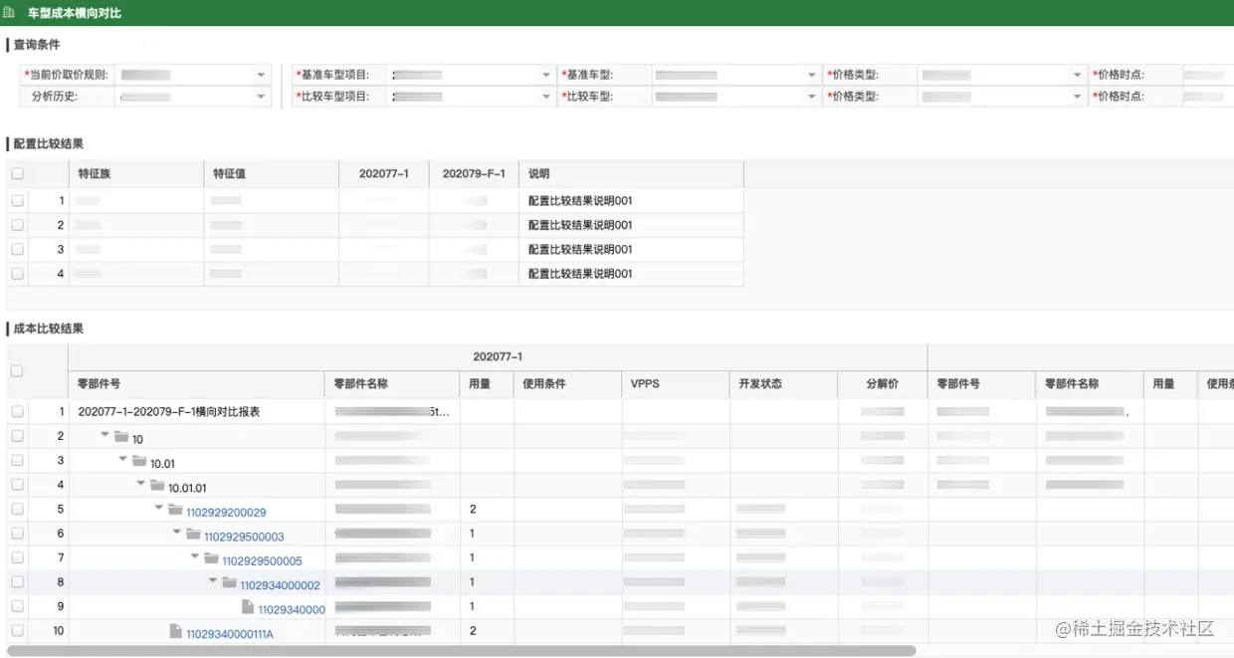Collapse tree node 10.01.01
Image resolution: width=1234 pixels, height=658 pixels.
pyautogui.click(x=141, y=485)
